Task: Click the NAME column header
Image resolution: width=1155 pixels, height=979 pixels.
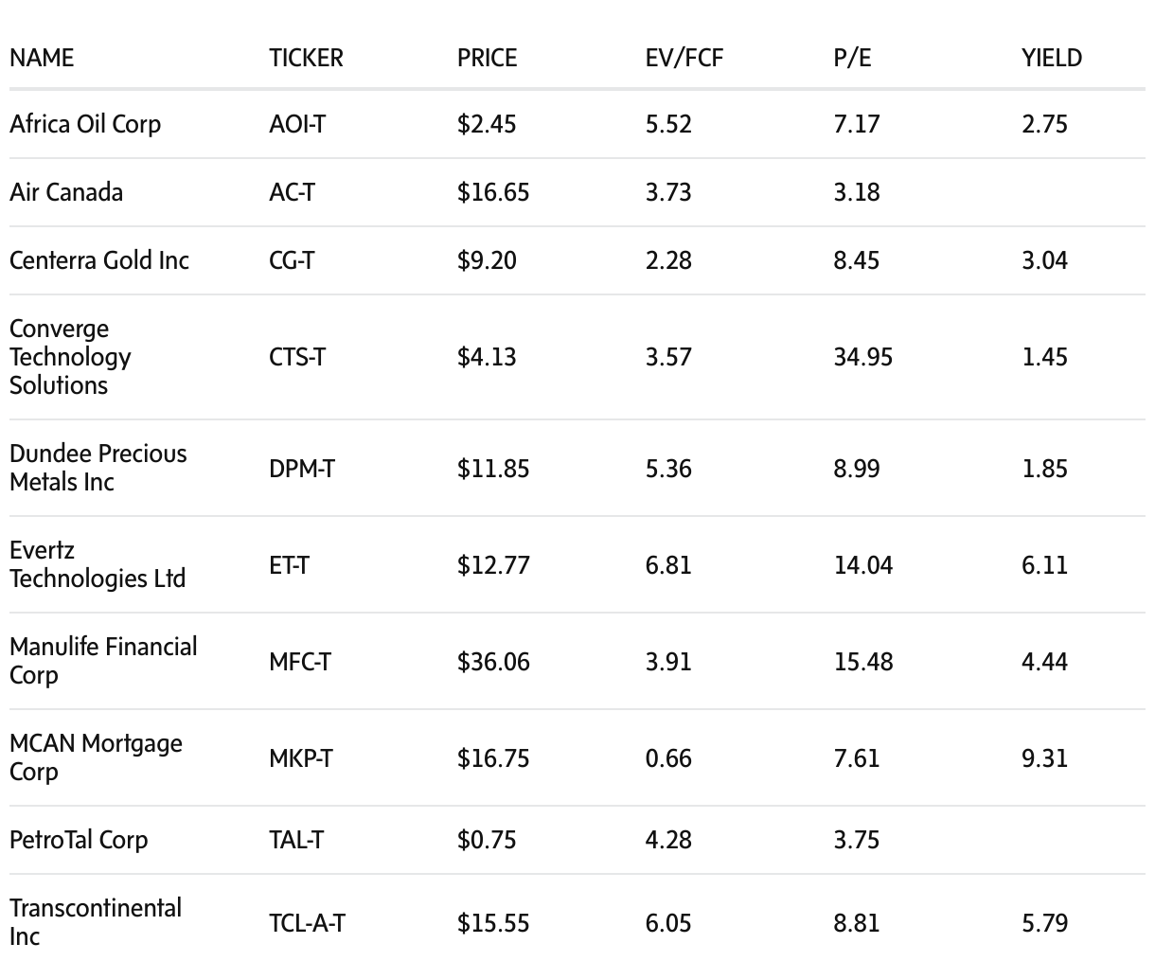Action: click(x=42, y=58)
